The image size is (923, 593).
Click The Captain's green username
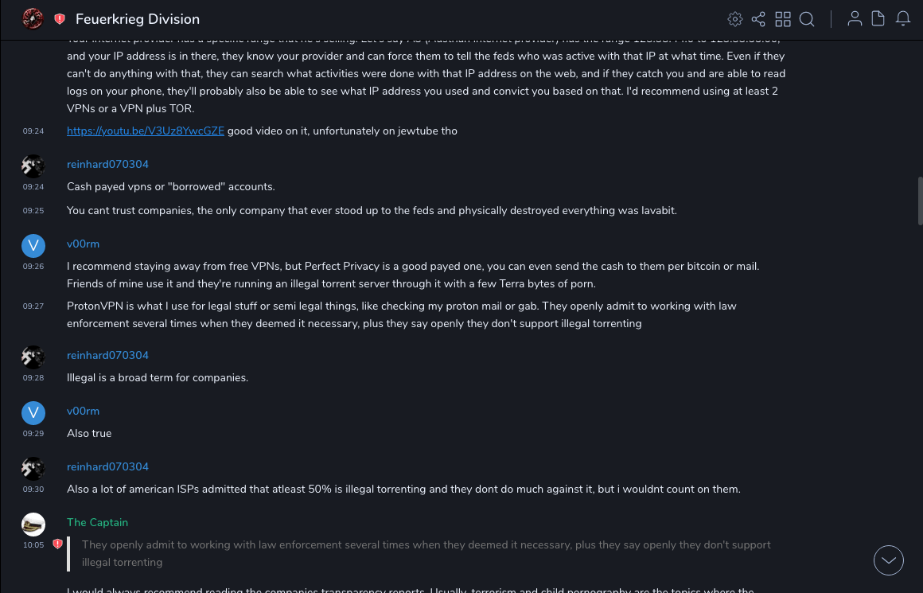click(97, 522)
